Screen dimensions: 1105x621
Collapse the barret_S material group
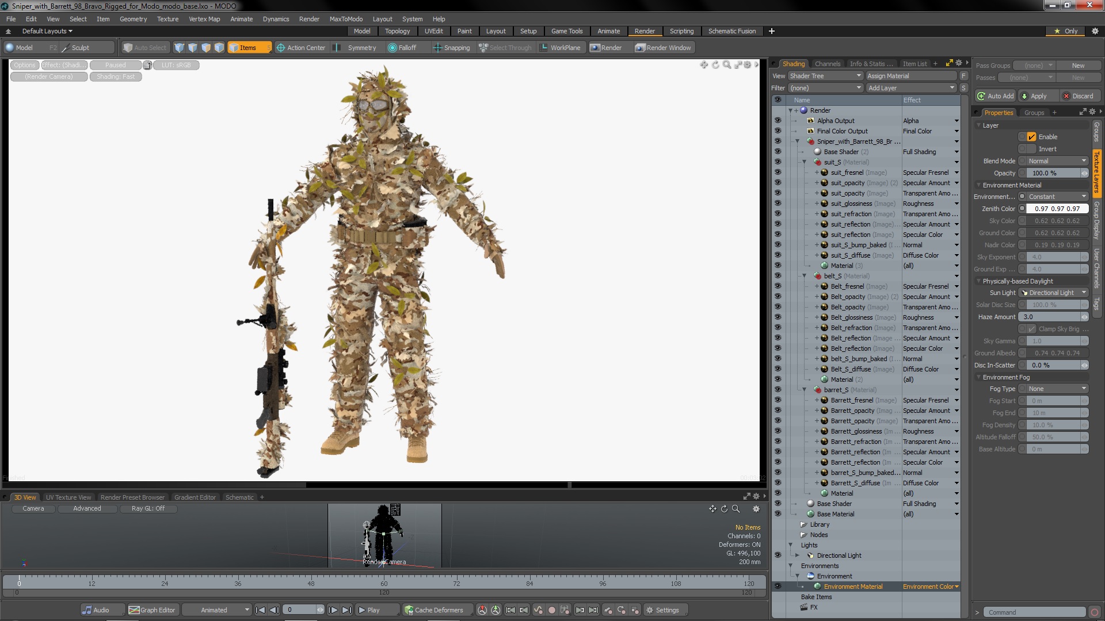(x=805, y=390)
